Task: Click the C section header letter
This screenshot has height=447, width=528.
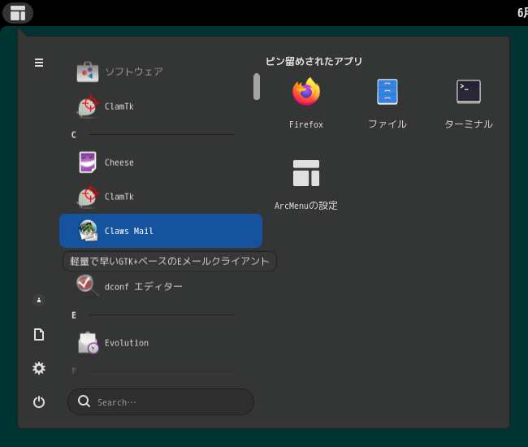Action: [74, 135]
